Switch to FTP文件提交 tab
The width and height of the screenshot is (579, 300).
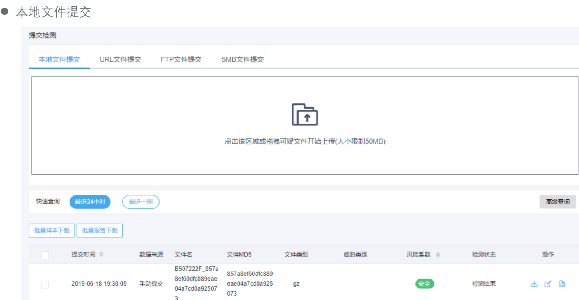click(181, 59)
